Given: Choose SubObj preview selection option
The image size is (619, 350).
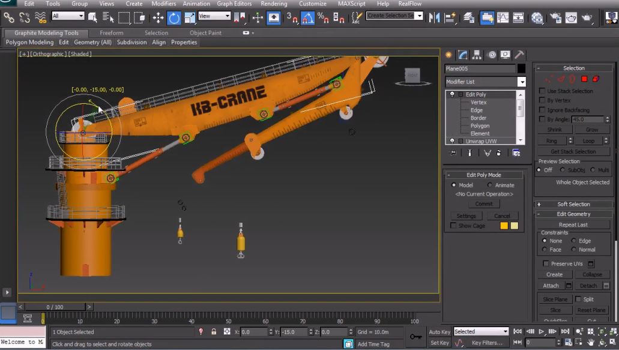Looking at the screenshot, I should pyautogui.click(x=563, y=170).
